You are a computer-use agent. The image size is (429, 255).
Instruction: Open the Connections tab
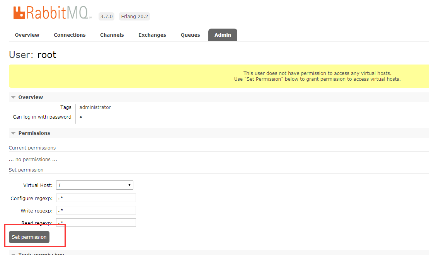(x=70, y=35)
